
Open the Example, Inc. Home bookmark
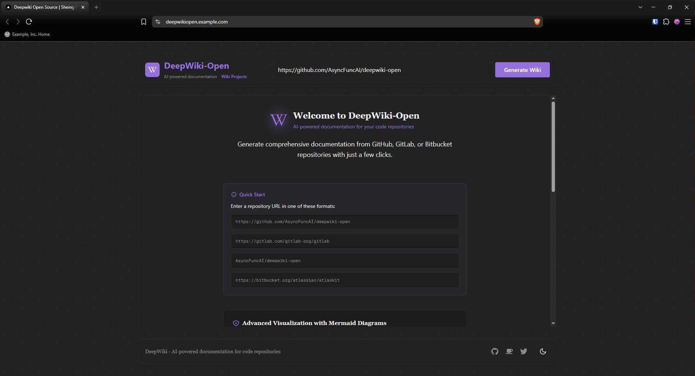[x=27, y=34]
